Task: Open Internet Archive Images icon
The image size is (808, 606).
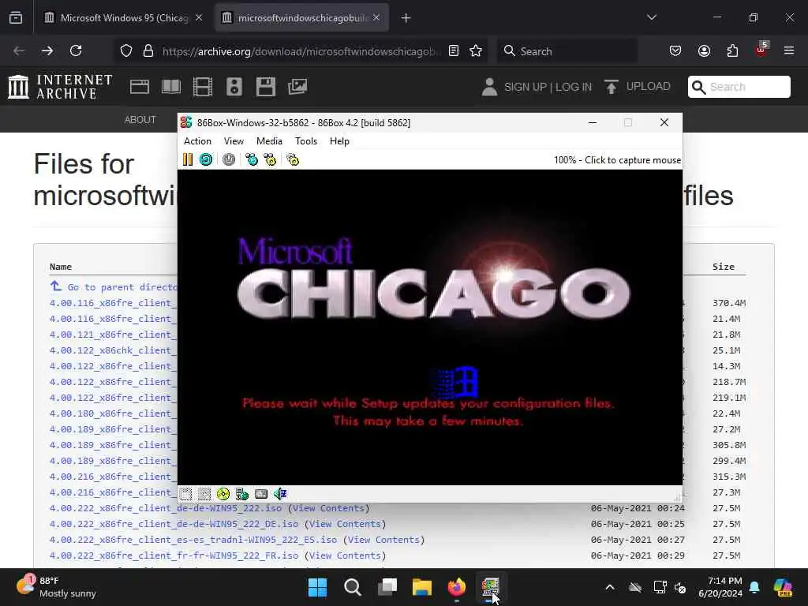Action: (x=297, y=87)
